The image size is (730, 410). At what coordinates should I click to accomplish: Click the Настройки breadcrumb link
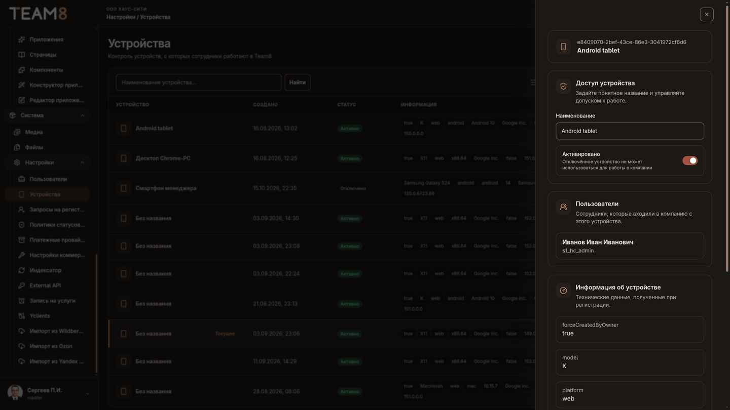(x=121, y=17)
